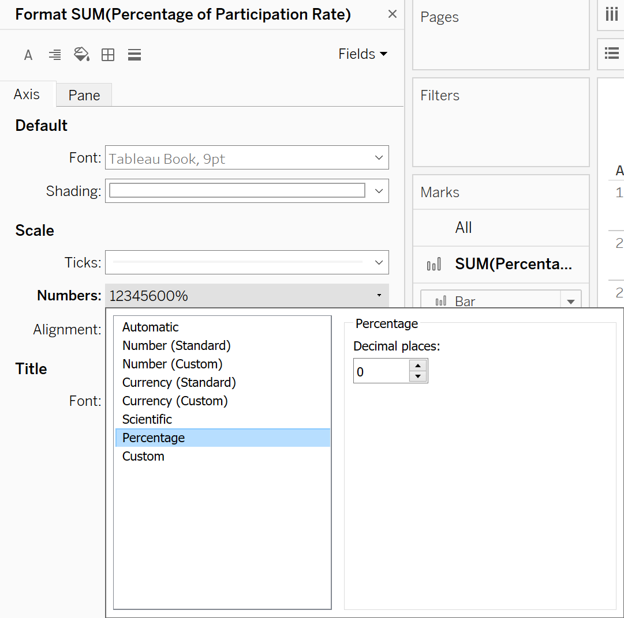This screenshot has width=624, height=618.
Task: Click the Borders grid icon
Action: point(108,55)
